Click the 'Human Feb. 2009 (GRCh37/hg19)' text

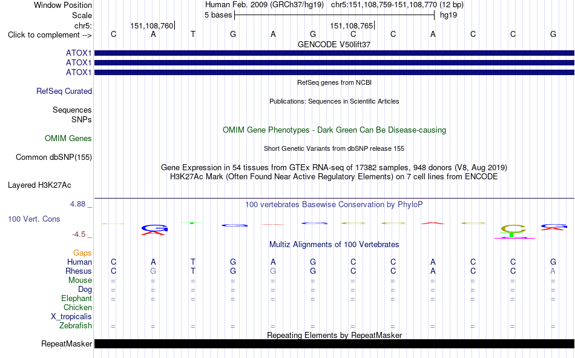[x=264, y=5]
